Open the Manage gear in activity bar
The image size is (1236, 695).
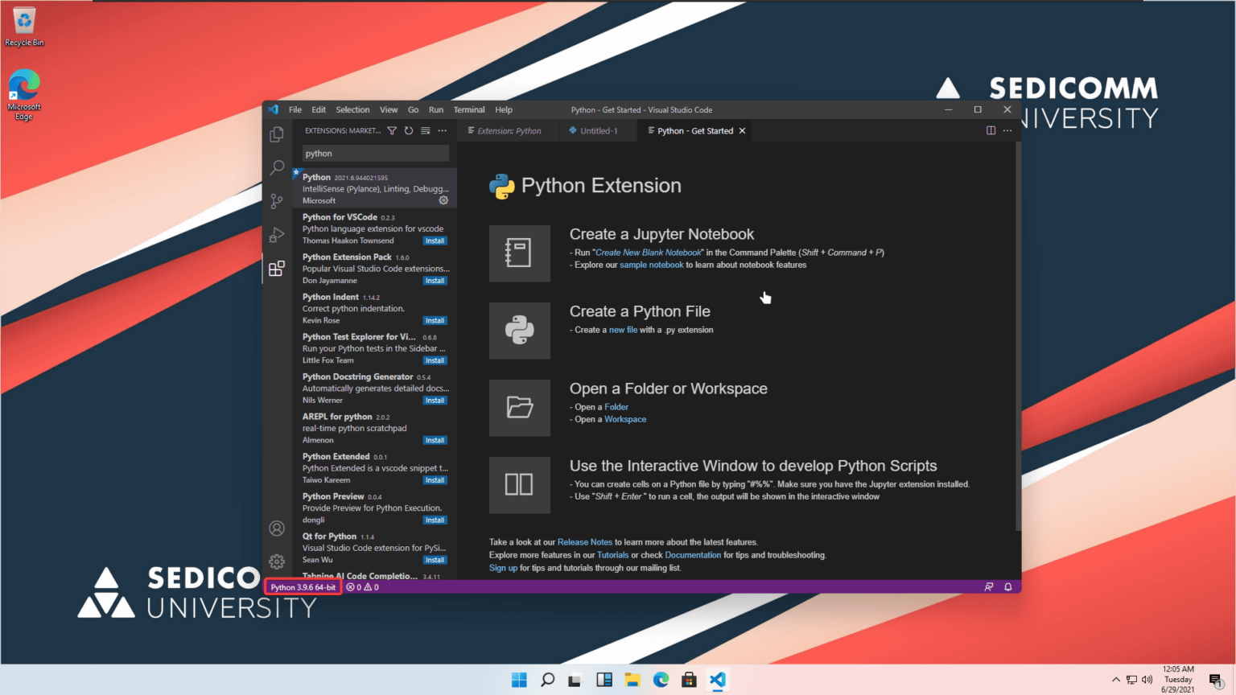click(277, 561)
